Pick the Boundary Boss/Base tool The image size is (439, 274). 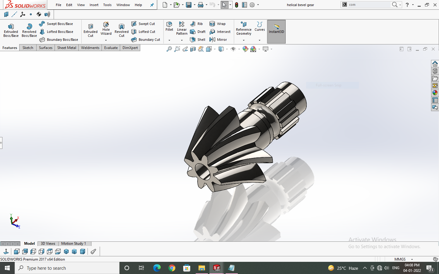coord(59,40)
